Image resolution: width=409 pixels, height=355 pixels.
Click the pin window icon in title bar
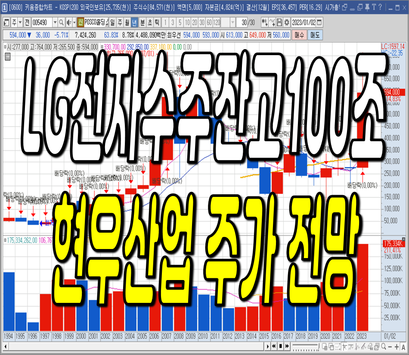point(367,7)
